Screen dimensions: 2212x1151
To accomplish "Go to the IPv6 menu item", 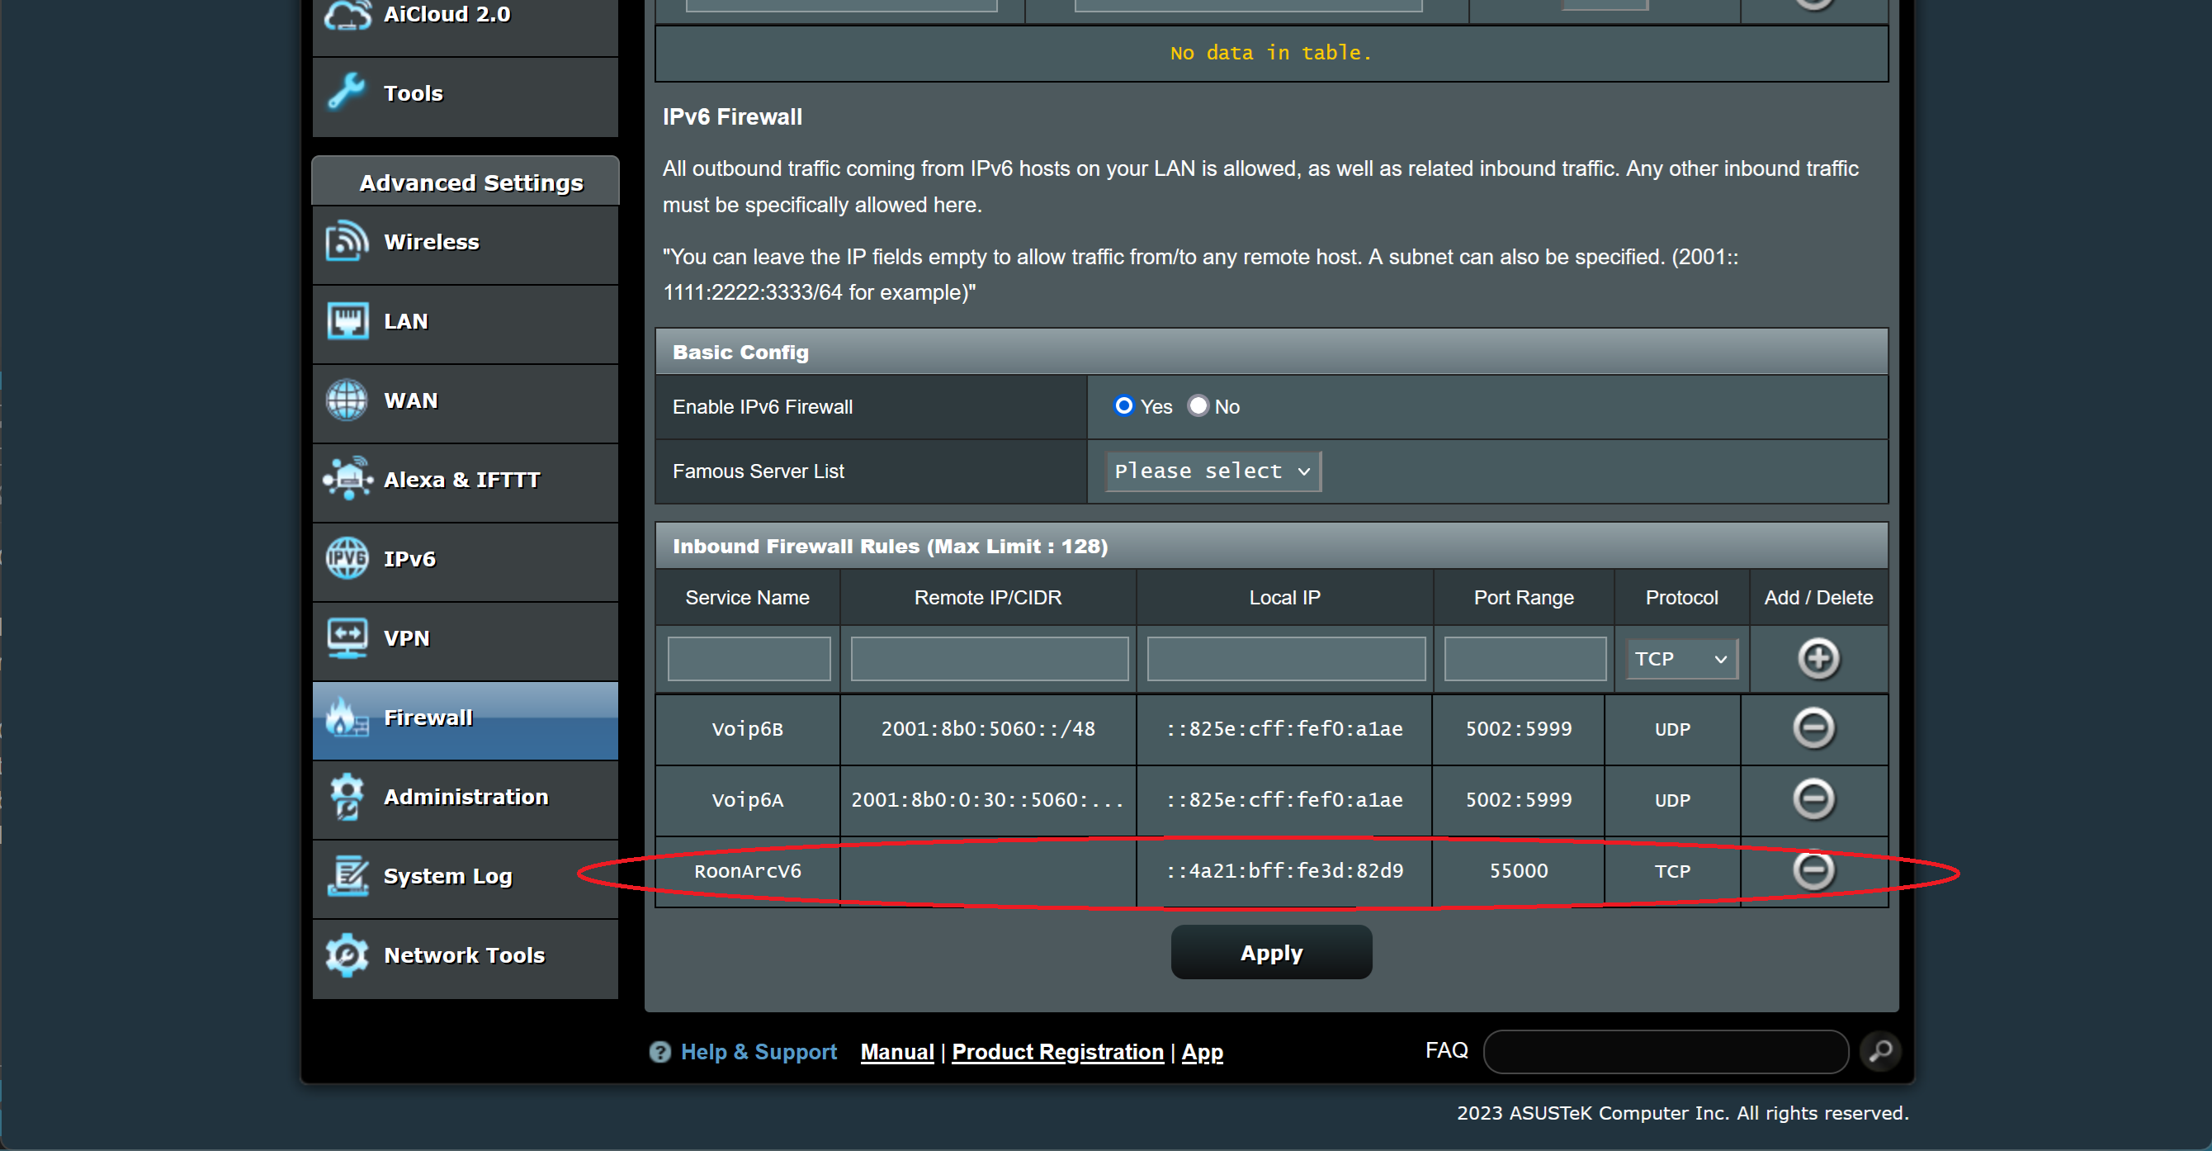I will coord(465,560).
